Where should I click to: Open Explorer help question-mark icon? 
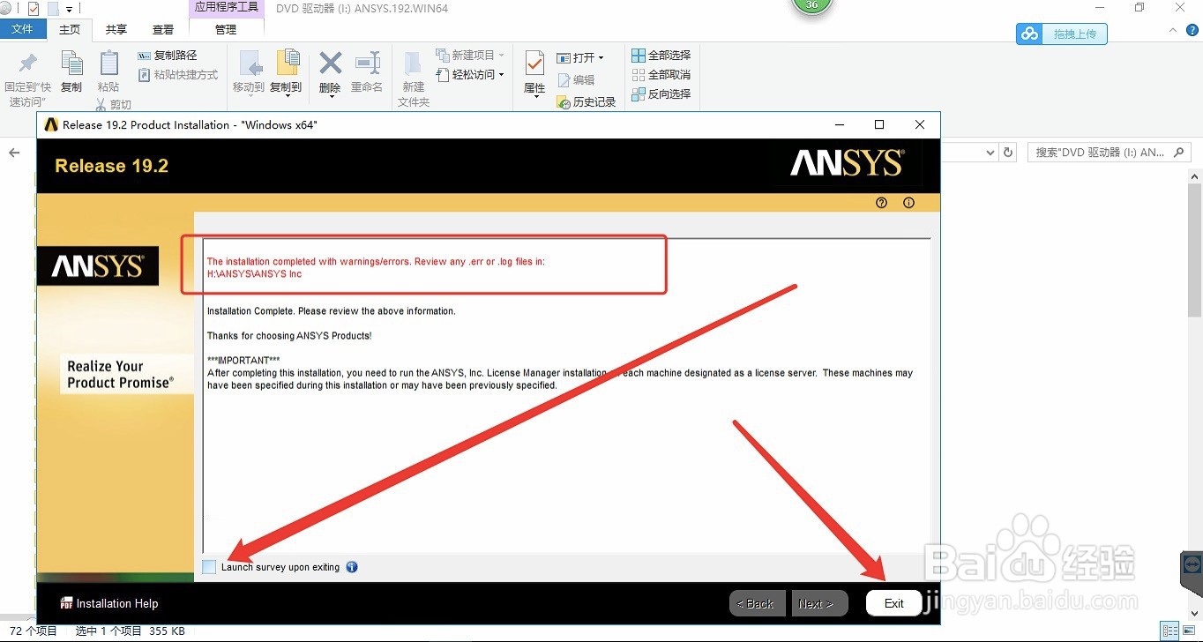1191,29
